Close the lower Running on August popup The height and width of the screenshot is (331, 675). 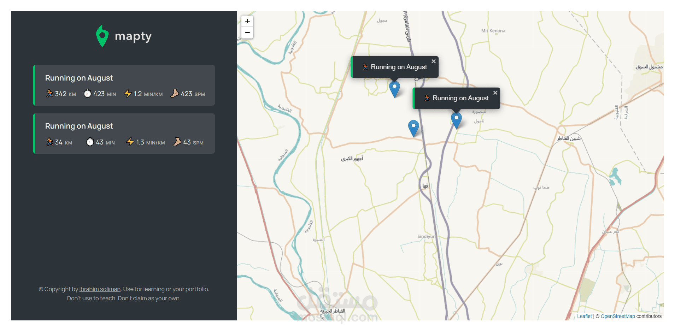coord(495,93)
